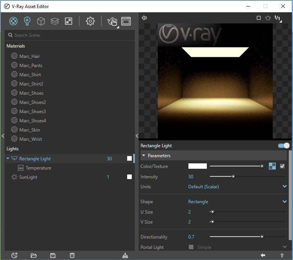Screen dimensions: 293x260
Task: Click the Intensity slider handle
Action: (233, 176)
